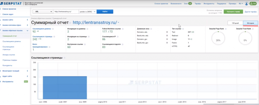Switch to the 120 дней view
The width and height of the screenshot is (259, 105).
point(235,23)
